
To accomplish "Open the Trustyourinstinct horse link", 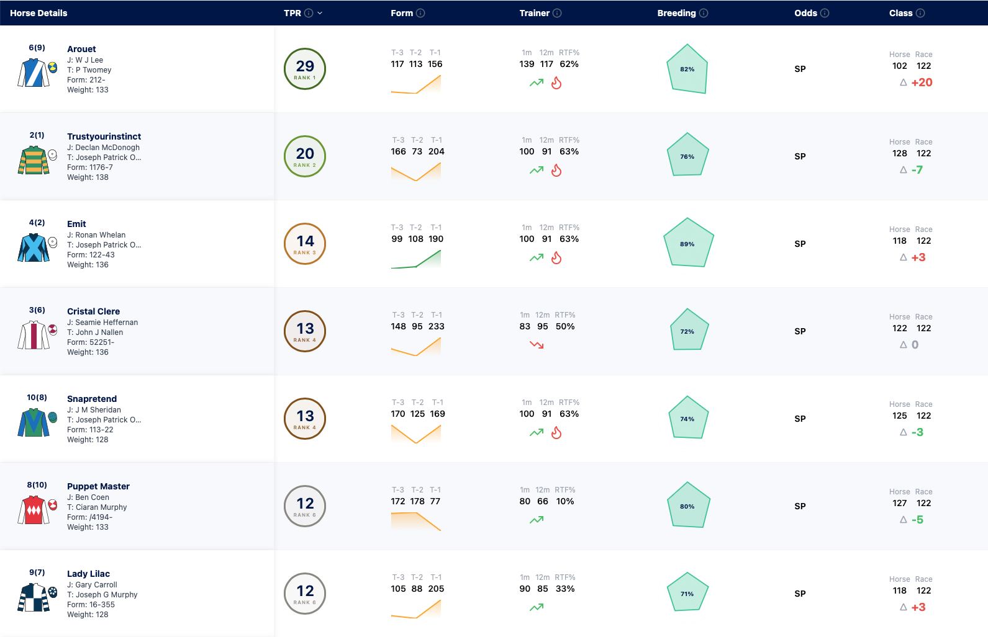I will [104, 136].
